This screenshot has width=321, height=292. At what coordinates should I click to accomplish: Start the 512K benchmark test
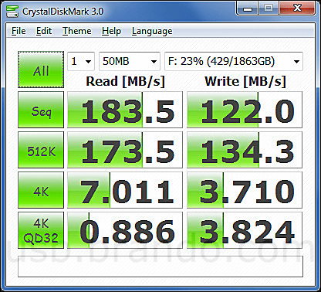click(x=41, y=150)
